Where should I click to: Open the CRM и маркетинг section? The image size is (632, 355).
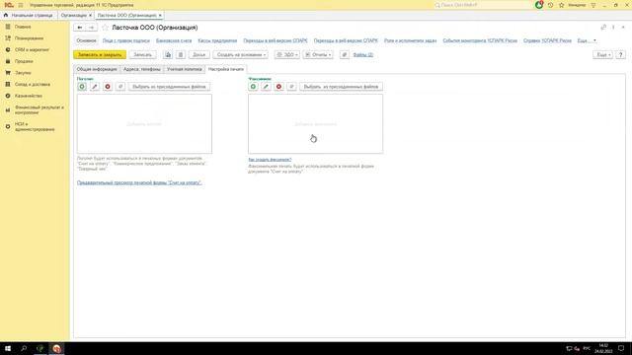click(32, 49)
